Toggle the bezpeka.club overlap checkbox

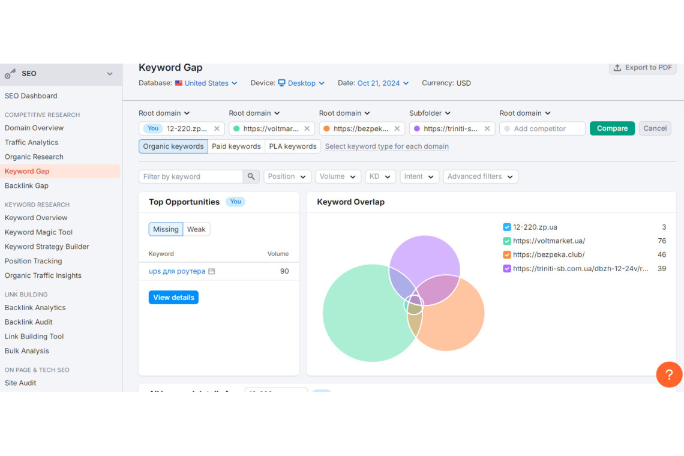click(506, 255)
